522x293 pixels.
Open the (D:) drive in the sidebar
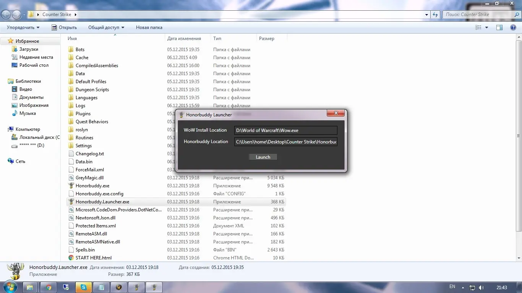click(32, 145)
